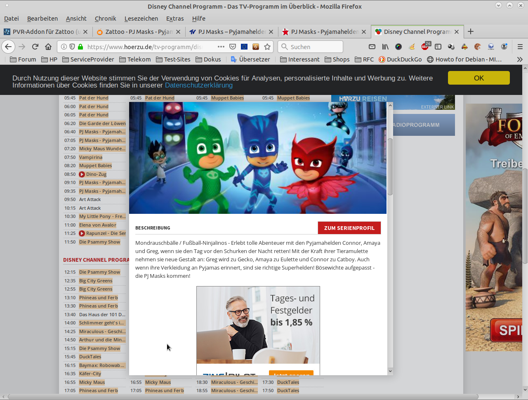The image size is (528, 400).
Task: Click the EU flag extension icon in the address bar
Action: tap(244, 47)
